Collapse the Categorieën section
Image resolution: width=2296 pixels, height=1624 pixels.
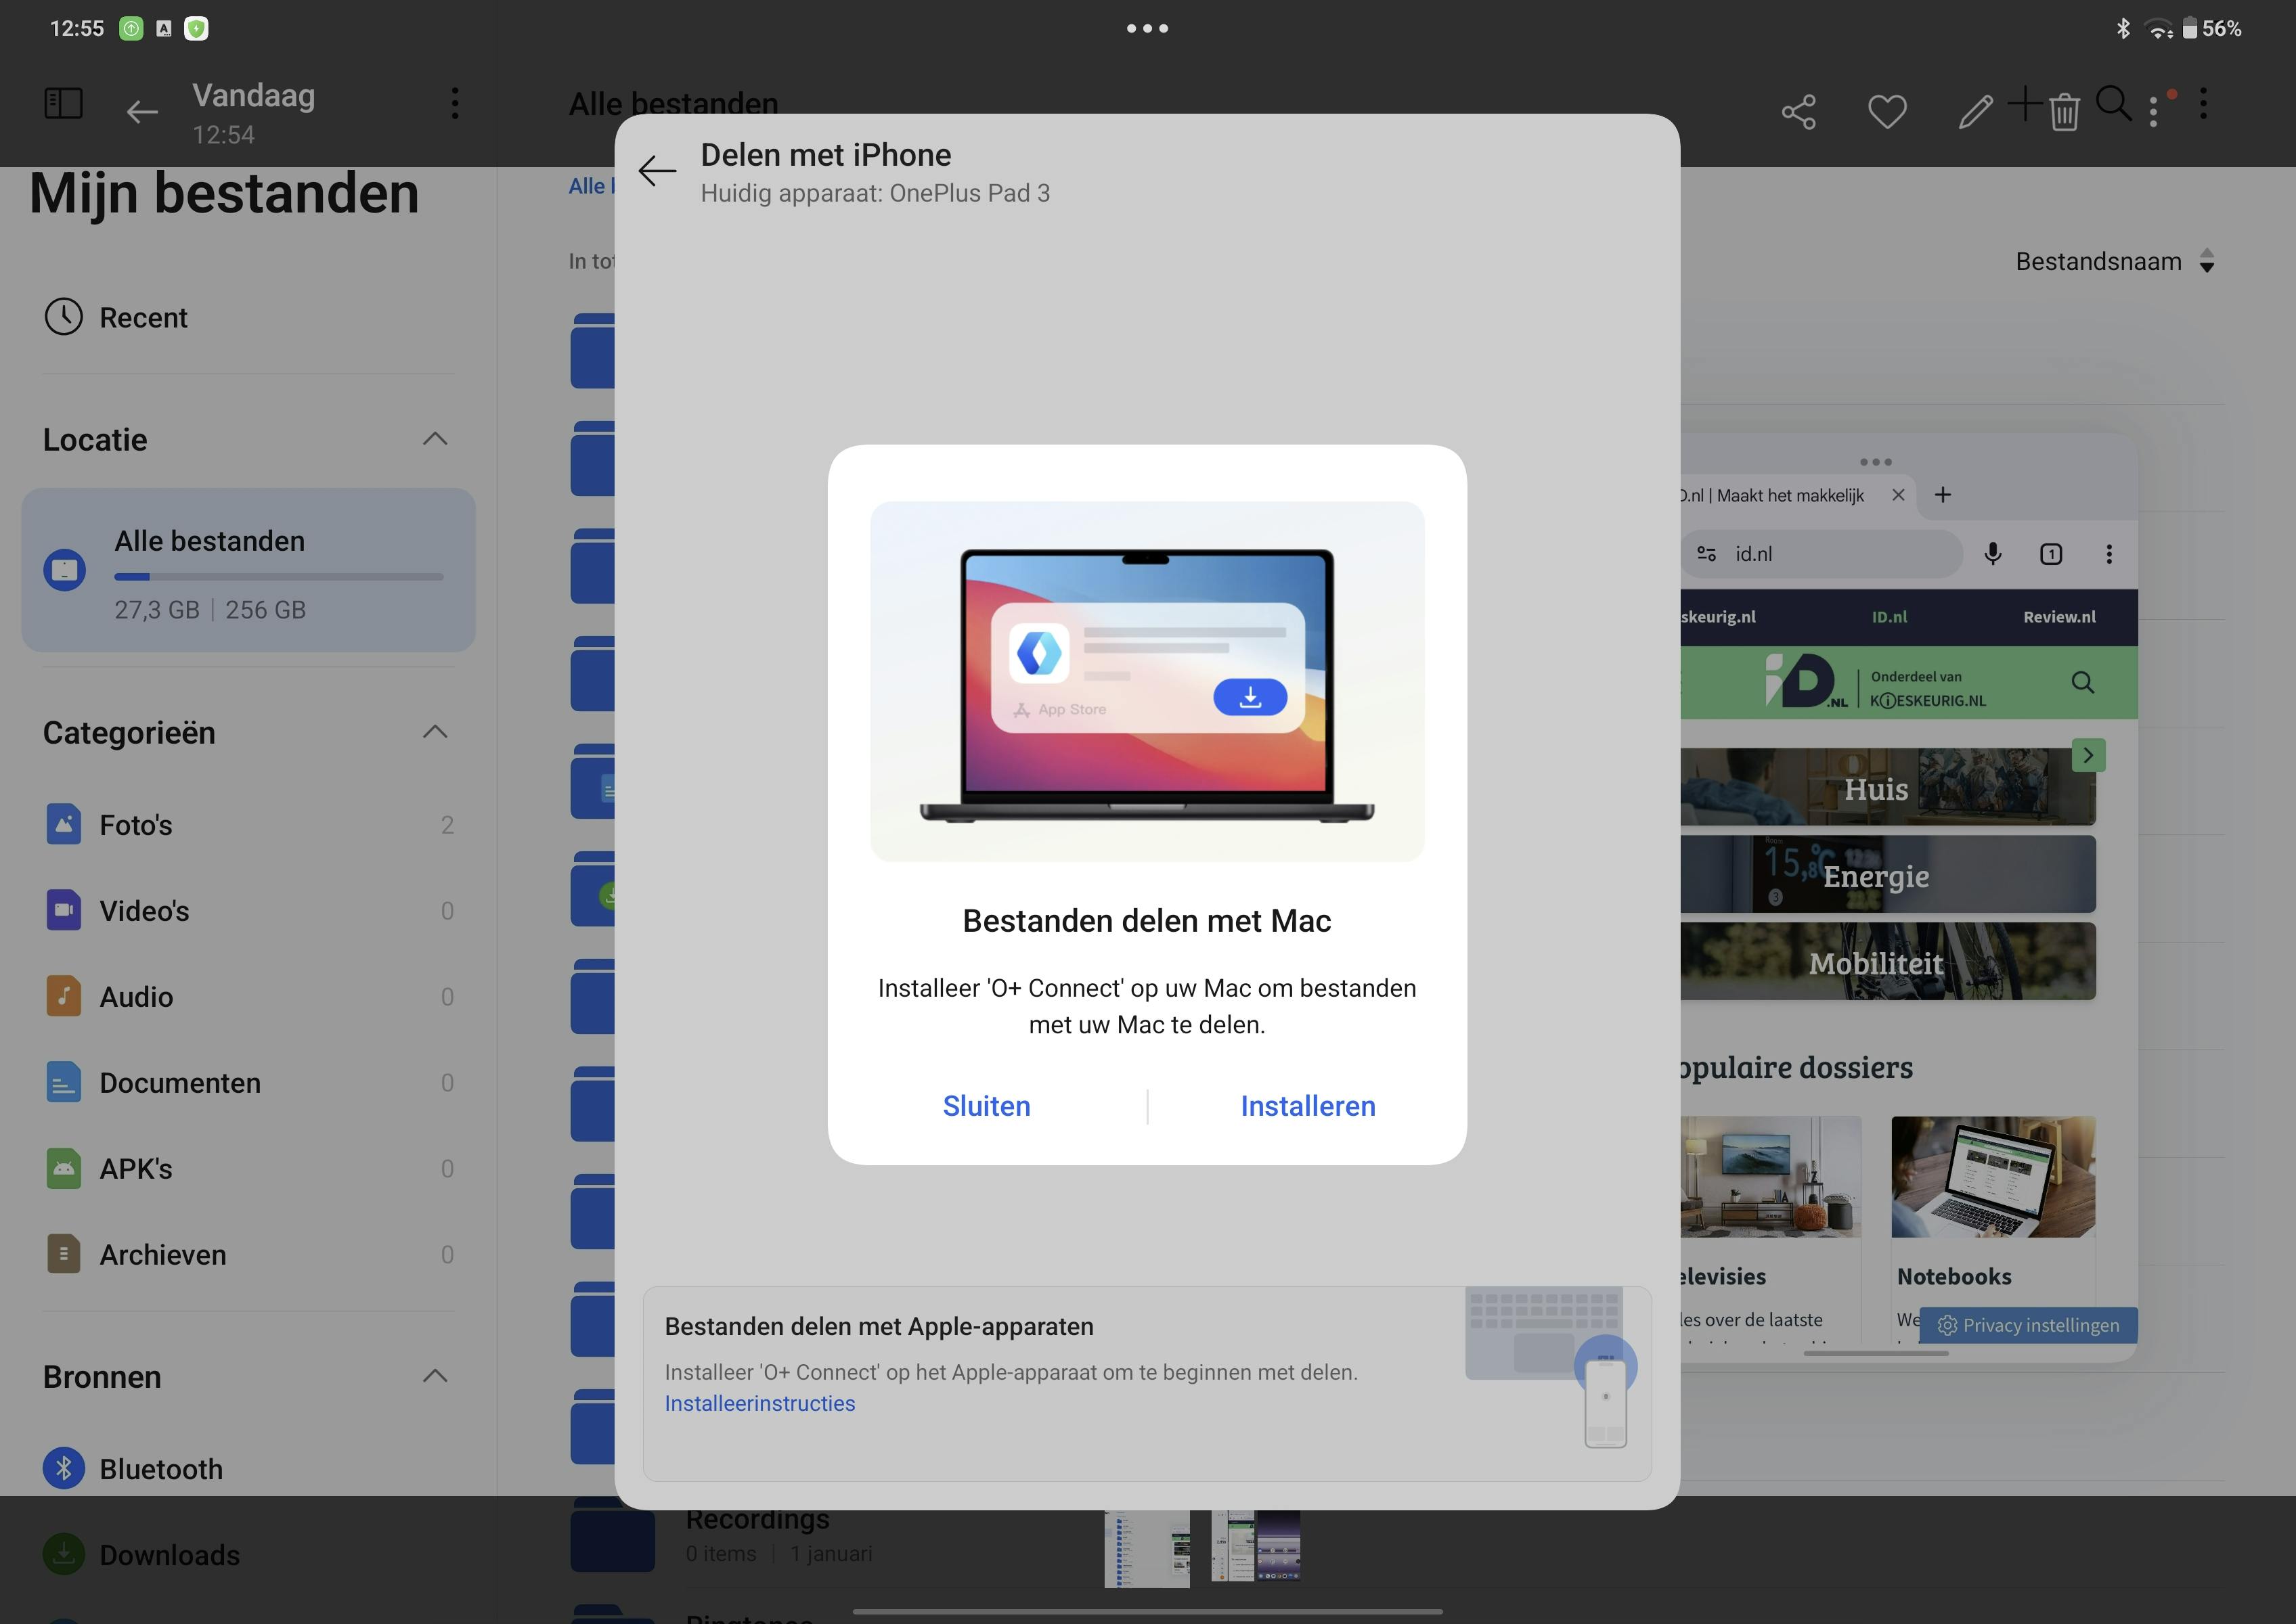click(x=435, y=732)
